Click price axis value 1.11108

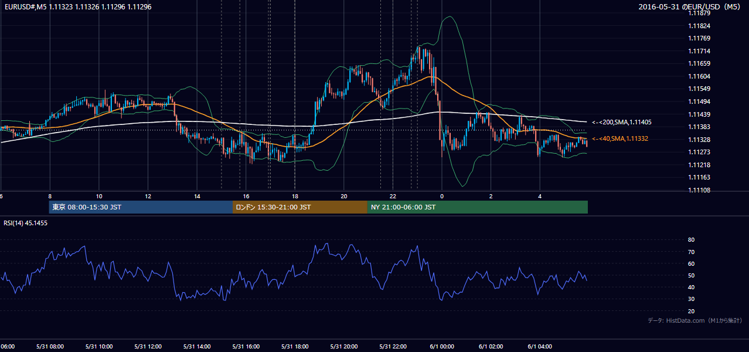(699, 190)
